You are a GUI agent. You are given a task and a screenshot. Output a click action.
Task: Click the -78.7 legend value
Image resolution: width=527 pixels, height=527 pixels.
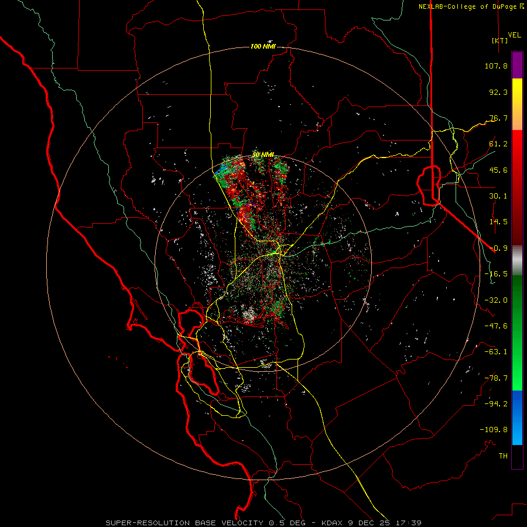tap(496, 378)
